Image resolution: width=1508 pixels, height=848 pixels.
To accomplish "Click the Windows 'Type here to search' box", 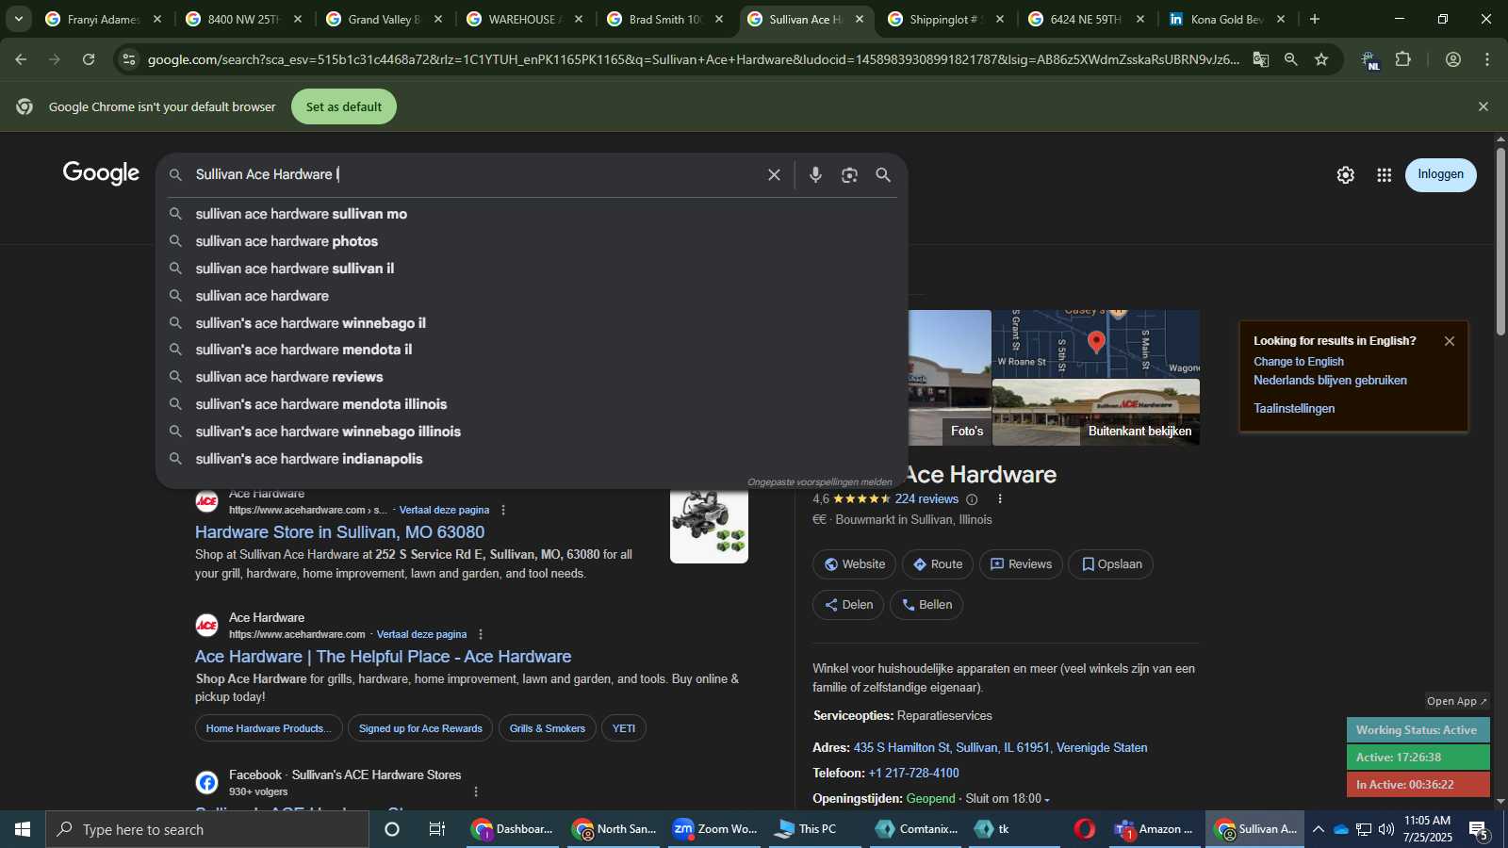I will (x=207, y=829).
